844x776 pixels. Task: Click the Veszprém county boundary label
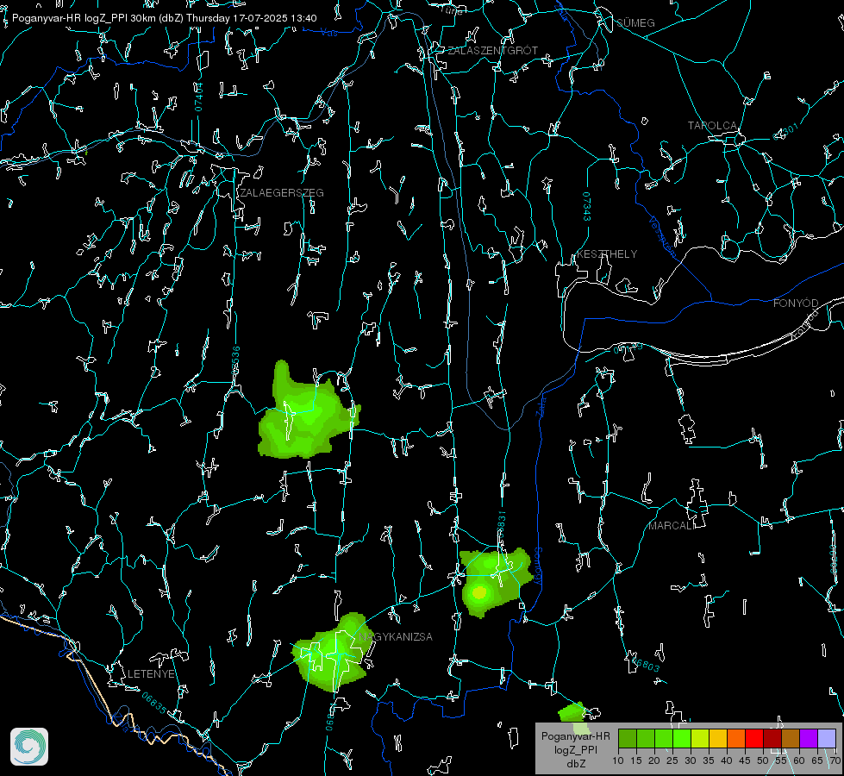click(662, 237)
